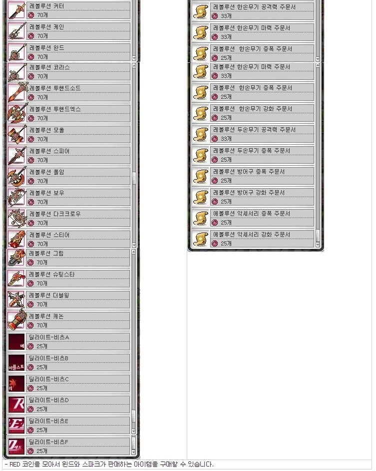Click the scroll down arrow beside 딜라이트-비츠F
Viewport: 376px width, 471px height.
click(x=133, y=453)
